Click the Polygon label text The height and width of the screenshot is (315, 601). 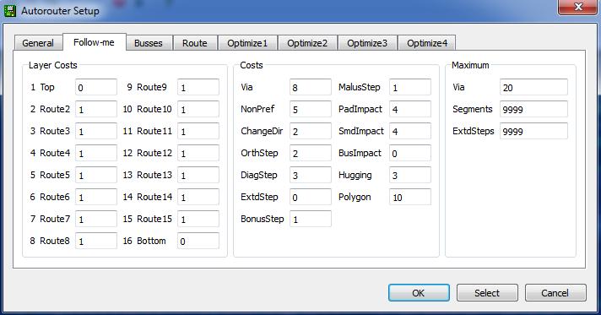[355, 197]
